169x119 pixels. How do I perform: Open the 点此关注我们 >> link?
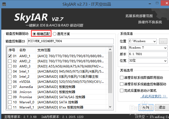click(154, 96)
